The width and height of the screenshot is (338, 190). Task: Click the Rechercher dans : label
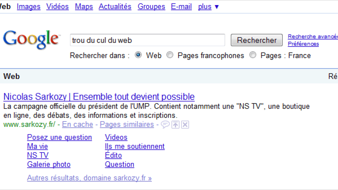tap(100, 55)
